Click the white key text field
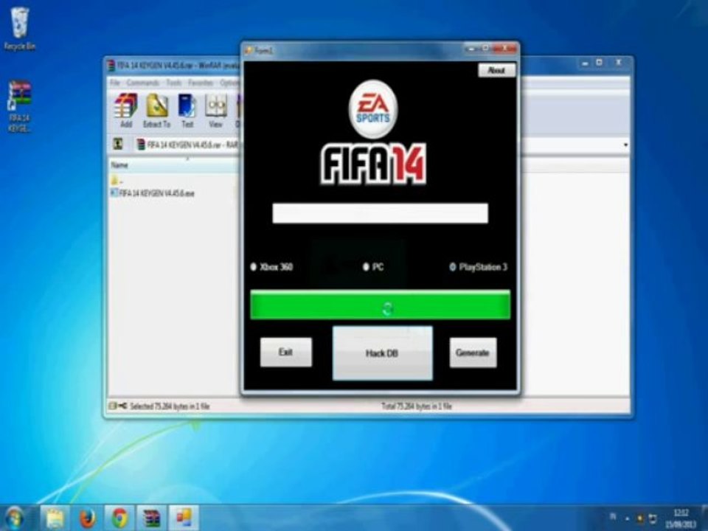Screen dimensions: 708x531 (381, 213)
